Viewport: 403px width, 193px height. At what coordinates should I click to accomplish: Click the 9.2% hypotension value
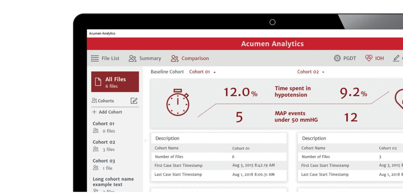(x=353, y=92)
